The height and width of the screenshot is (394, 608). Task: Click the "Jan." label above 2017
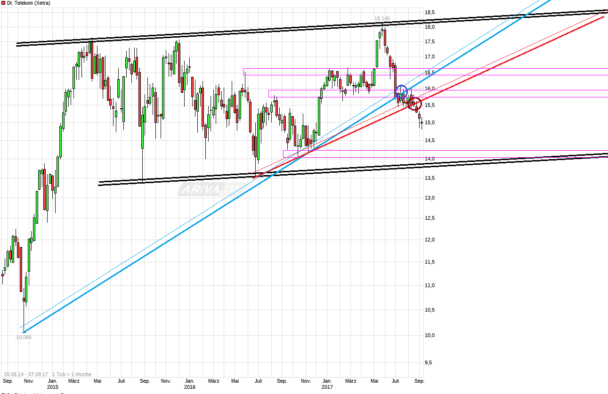point(327,381)
